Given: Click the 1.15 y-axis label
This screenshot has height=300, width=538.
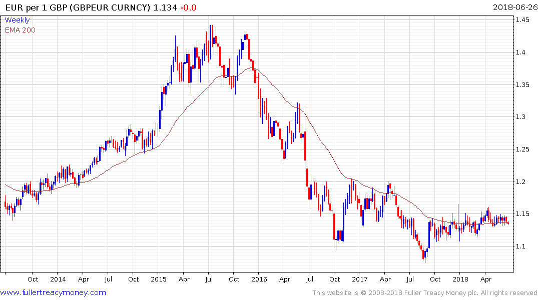Looking at the screenshot, I should [x=522, y=214].
